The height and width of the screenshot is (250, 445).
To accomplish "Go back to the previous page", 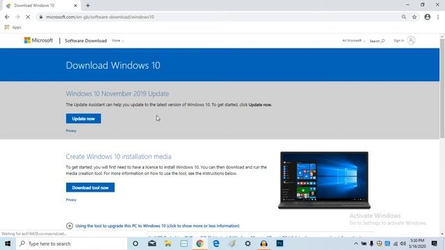I will click(x=7, y=17).
